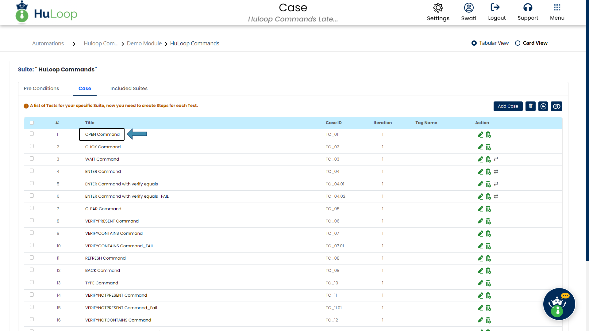Viewport: 589px width, 331px height.
Task: Open the OPEN Command case title
Action: 102,135
